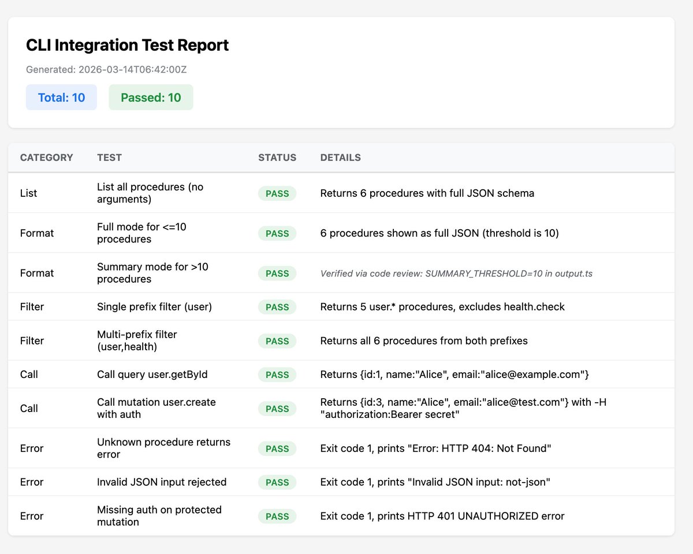Screen dimensions: 693x554
Task: Click PASS badge for user.getById query
Action: click(x=277, y=375)
